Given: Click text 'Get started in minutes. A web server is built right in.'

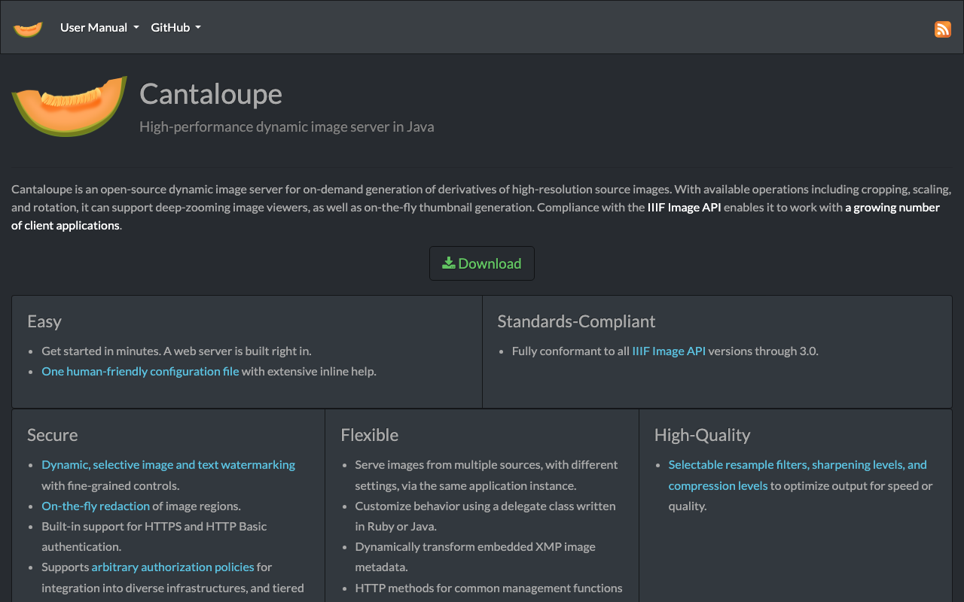Looking at the screenshot, I should click(x=176, y=351).
